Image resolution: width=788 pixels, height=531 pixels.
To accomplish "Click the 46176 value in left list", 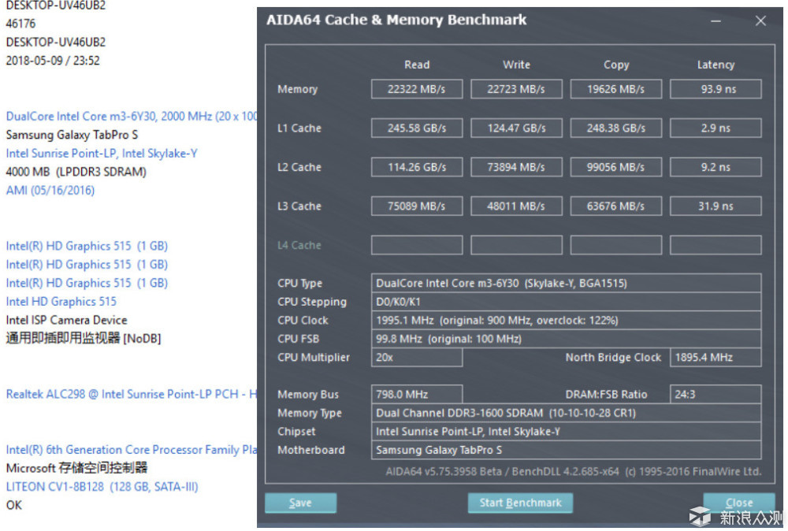I will (x=20, y=24).
